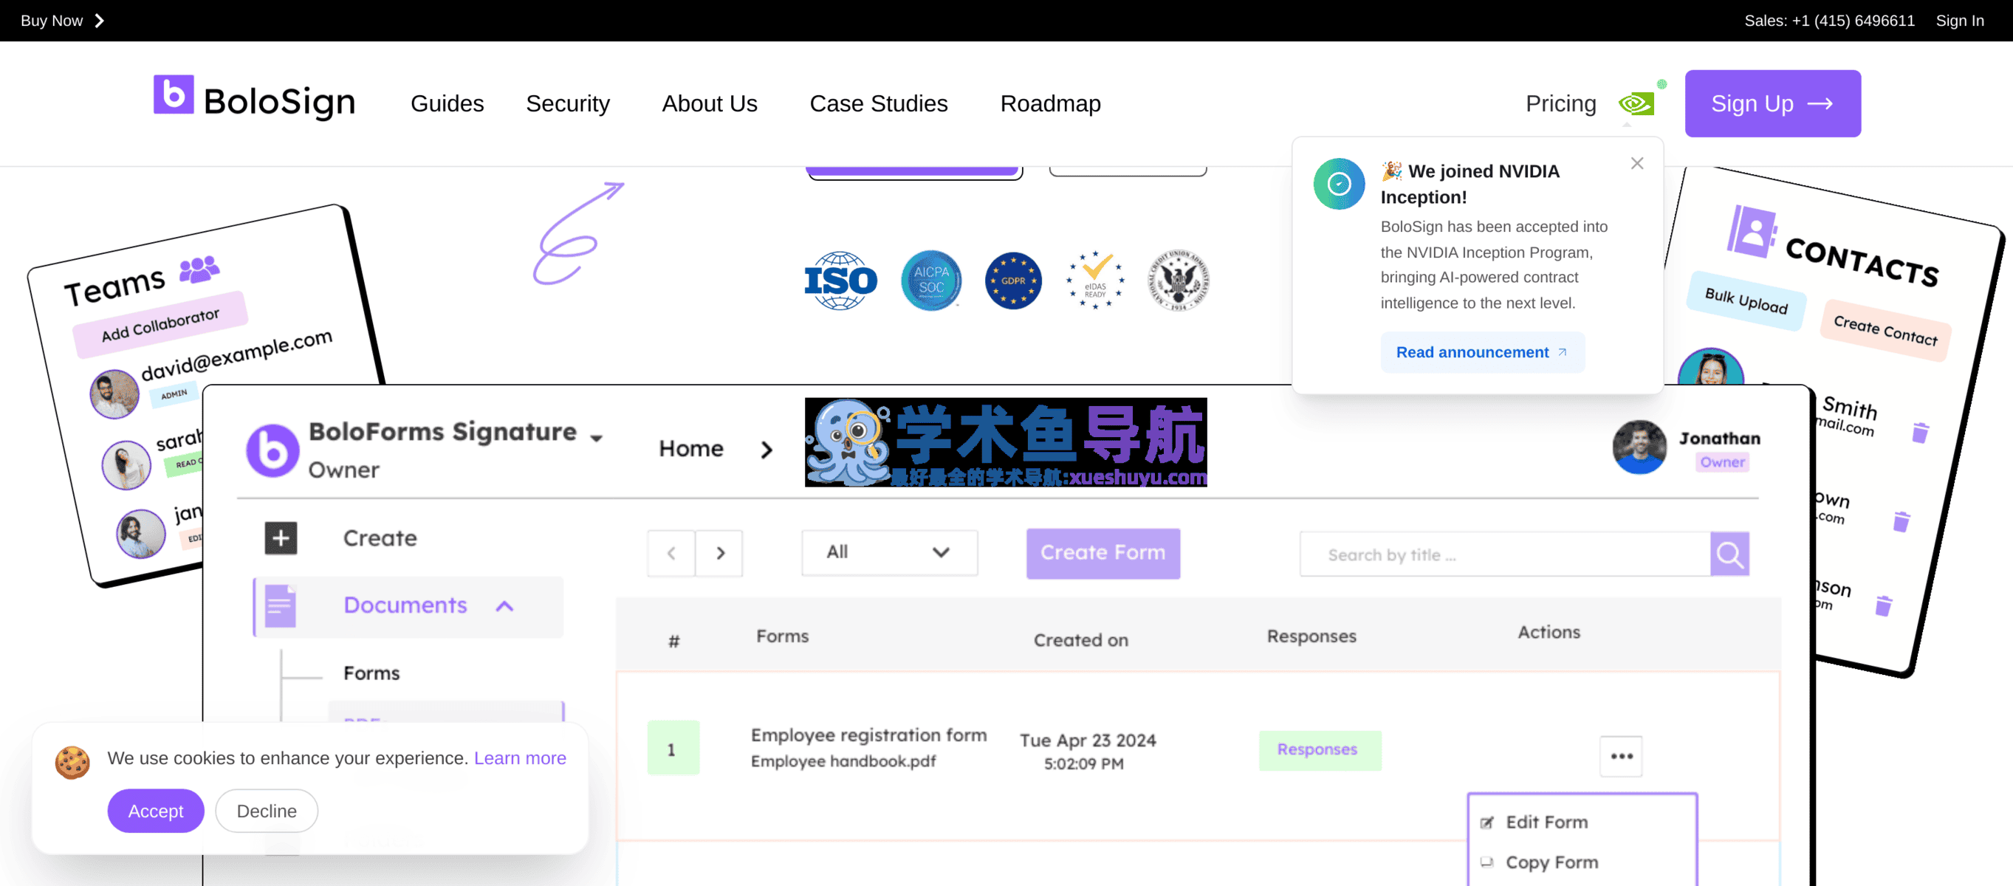Click the BoloForms Signature round logo
Viewport: 2013px width, 886px height.
(272, 450)
